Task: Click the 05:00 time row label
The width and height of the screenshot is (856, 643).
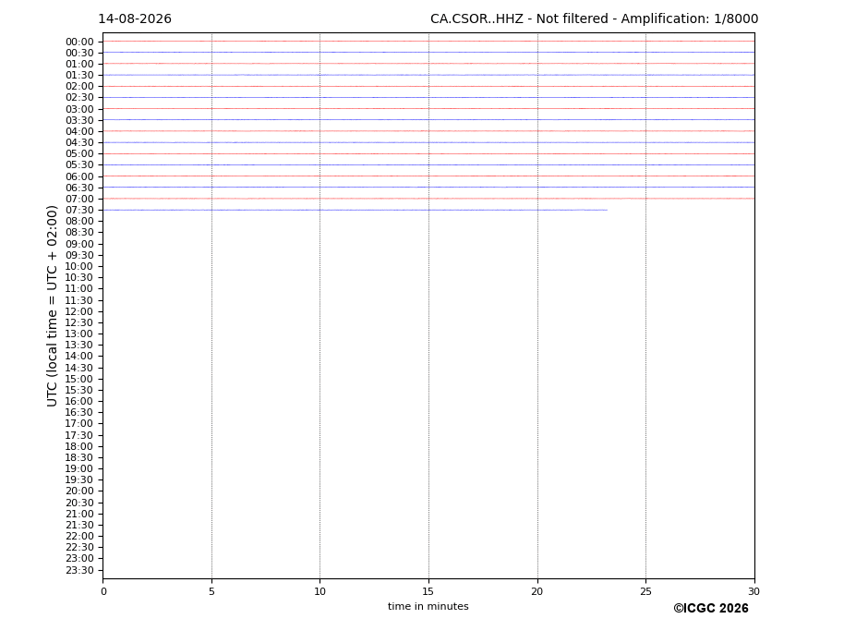Action: [79, 154]
